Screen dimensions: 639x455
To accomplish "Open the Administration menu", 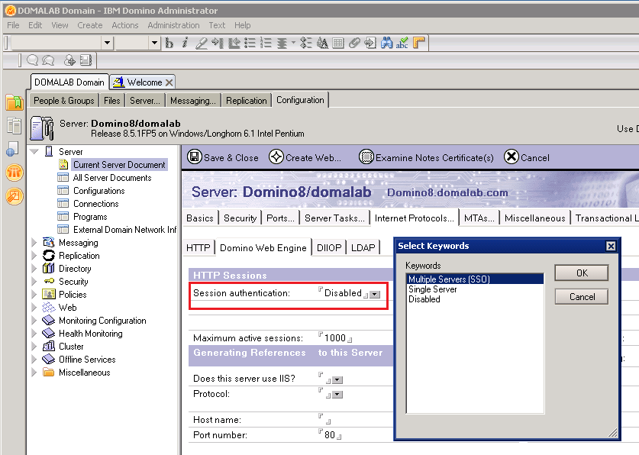I will [x=173, y=25].
